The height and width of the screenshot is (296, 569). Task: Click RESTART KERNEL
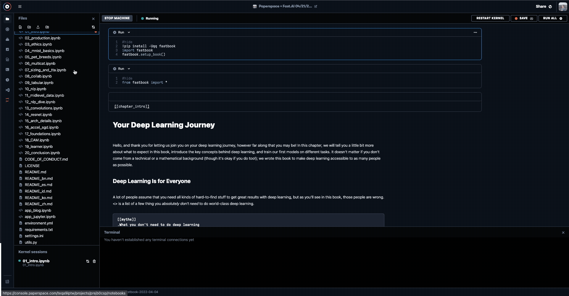pos(490,18)
